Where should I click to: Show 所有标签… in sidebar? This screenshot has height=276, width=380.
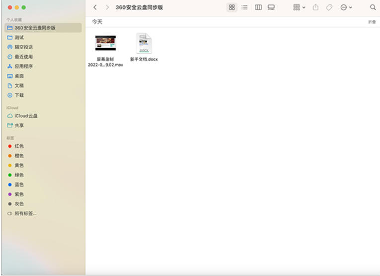pos(25,213)
